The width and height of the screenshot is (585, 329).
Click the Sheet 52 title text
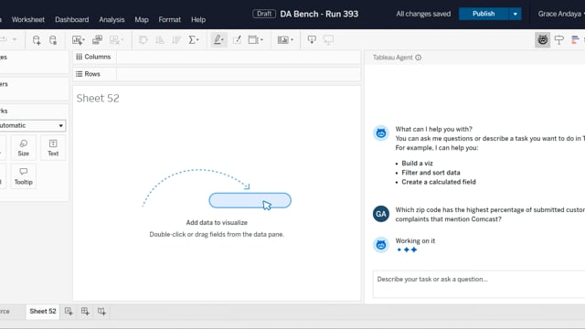click(98, 98)
